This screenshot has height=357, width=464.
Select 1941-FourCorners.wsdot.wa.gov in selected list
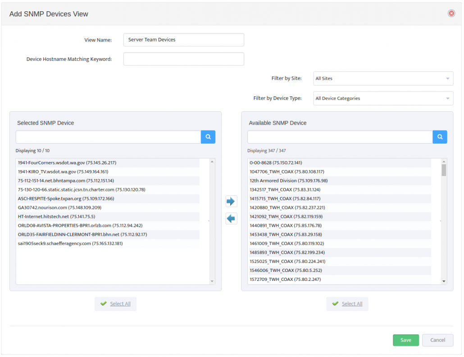click(67, 163)
